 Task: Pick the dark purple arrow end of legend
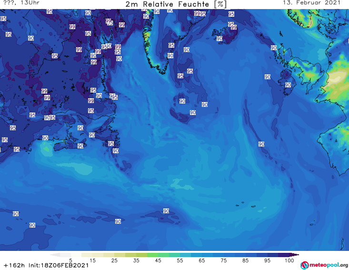pyautogui.click(x=294, y=255)
